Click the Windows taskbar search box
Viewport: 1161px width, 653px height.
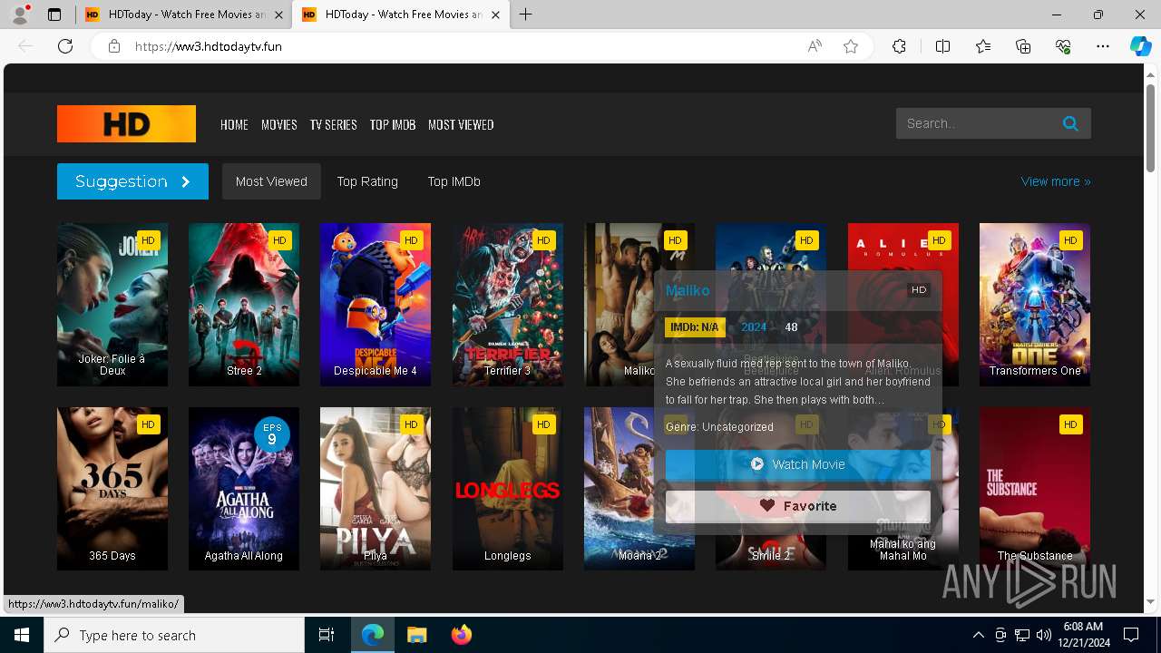[x=174, y=635]
